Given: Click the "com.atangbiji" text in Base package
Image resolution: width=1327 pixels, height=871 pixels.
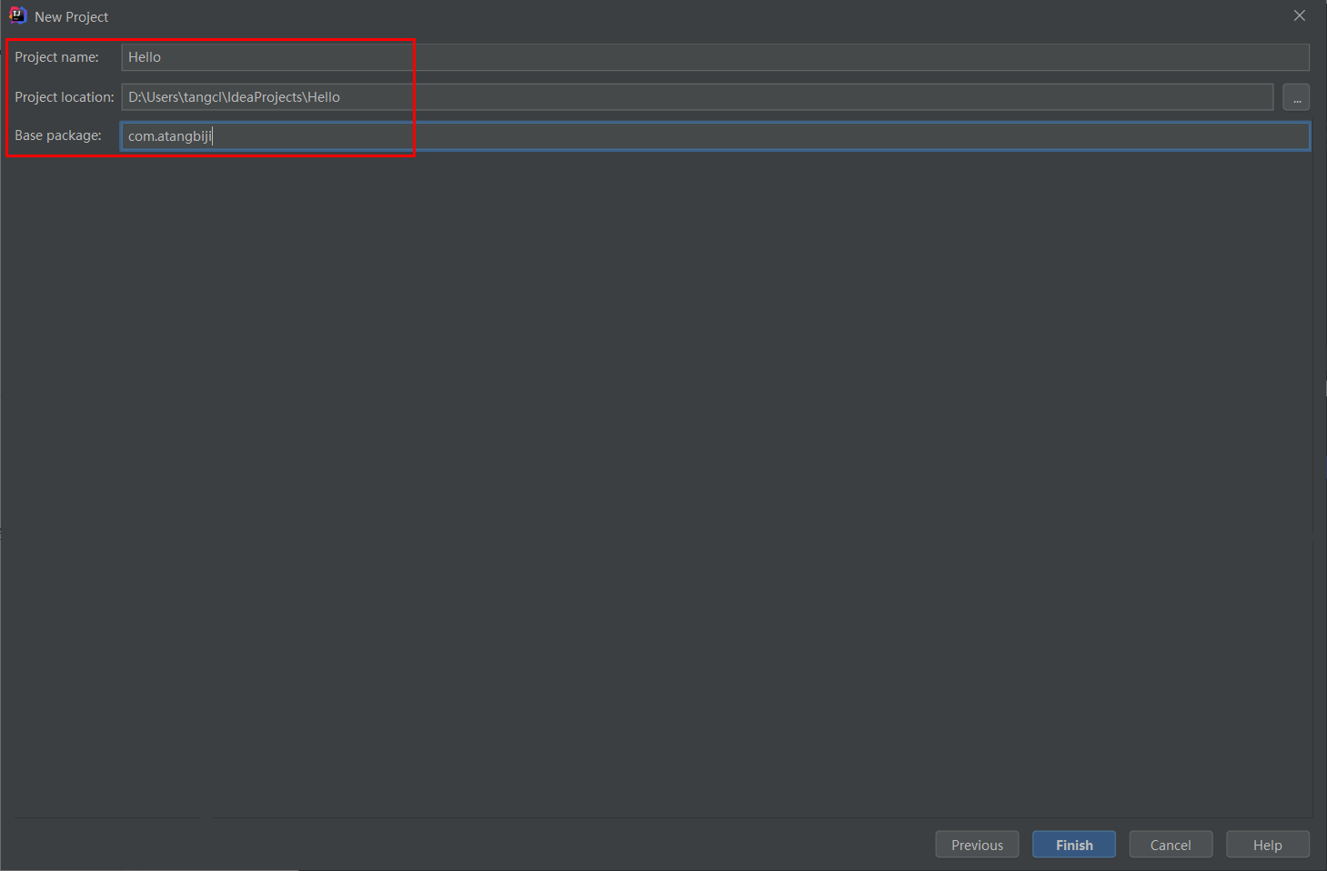Looking at the screenshot, I should pos(169,136).
